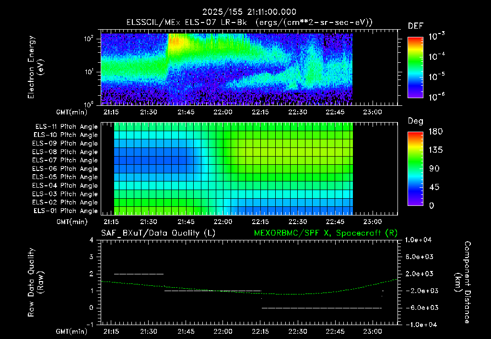Image resolution: width=491 pixels, height=339 pixels.
Task: Click the 'Component Distance (km)' axis title
Action: click(x=463, y=282)
